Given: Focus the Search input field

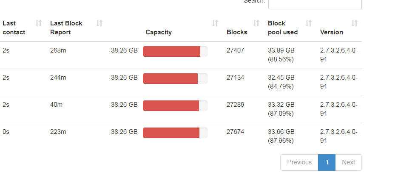Looking at the screenshot, I should tap(315, 3).
